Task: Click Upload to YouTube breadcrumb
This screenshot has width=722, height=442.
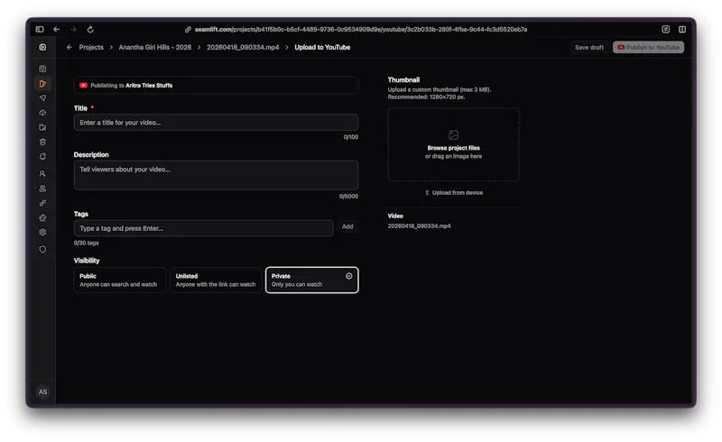Action: pyautogui.click(x=322, y=47)
